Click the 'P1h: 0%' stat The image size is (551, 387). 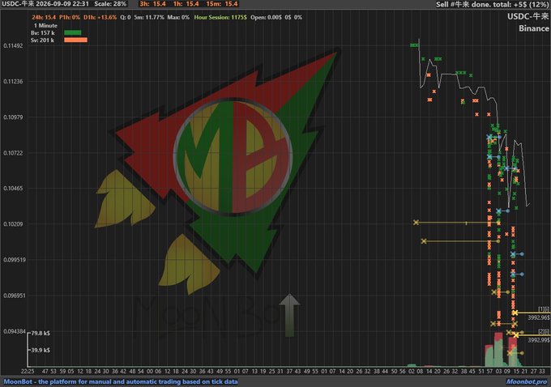click(70, 17)
